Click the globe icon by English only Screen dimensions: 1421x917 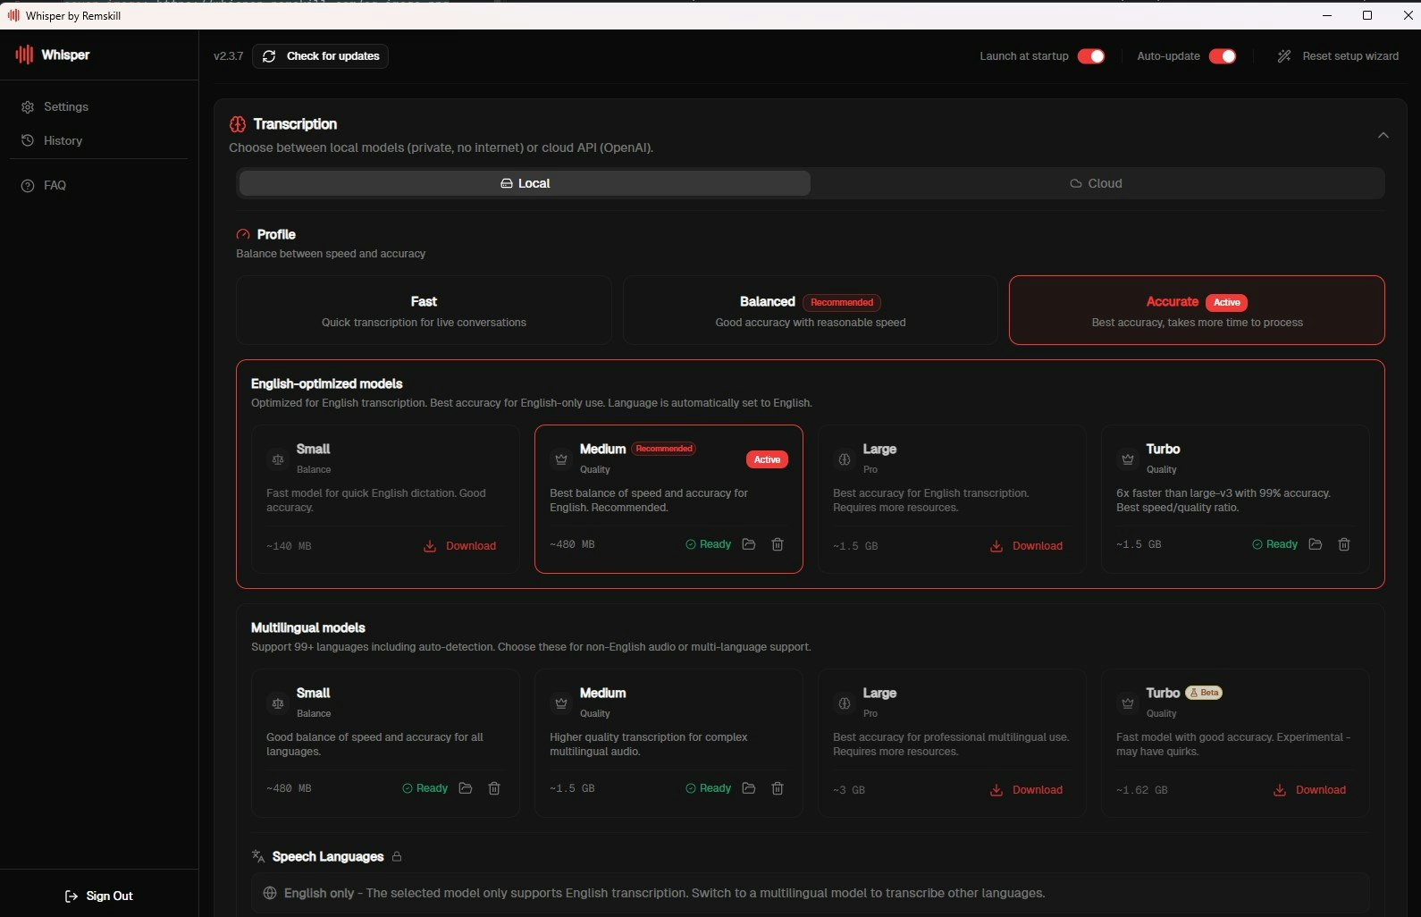[270, 893]
